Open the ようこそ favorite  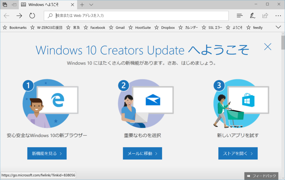click(234, 28)
